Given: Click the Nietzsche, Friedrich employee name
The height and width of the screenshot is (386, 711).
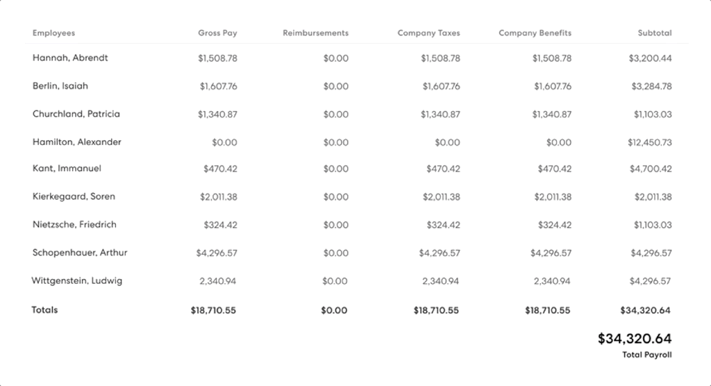Looking at the screenshot, I should tap(74, 225).
